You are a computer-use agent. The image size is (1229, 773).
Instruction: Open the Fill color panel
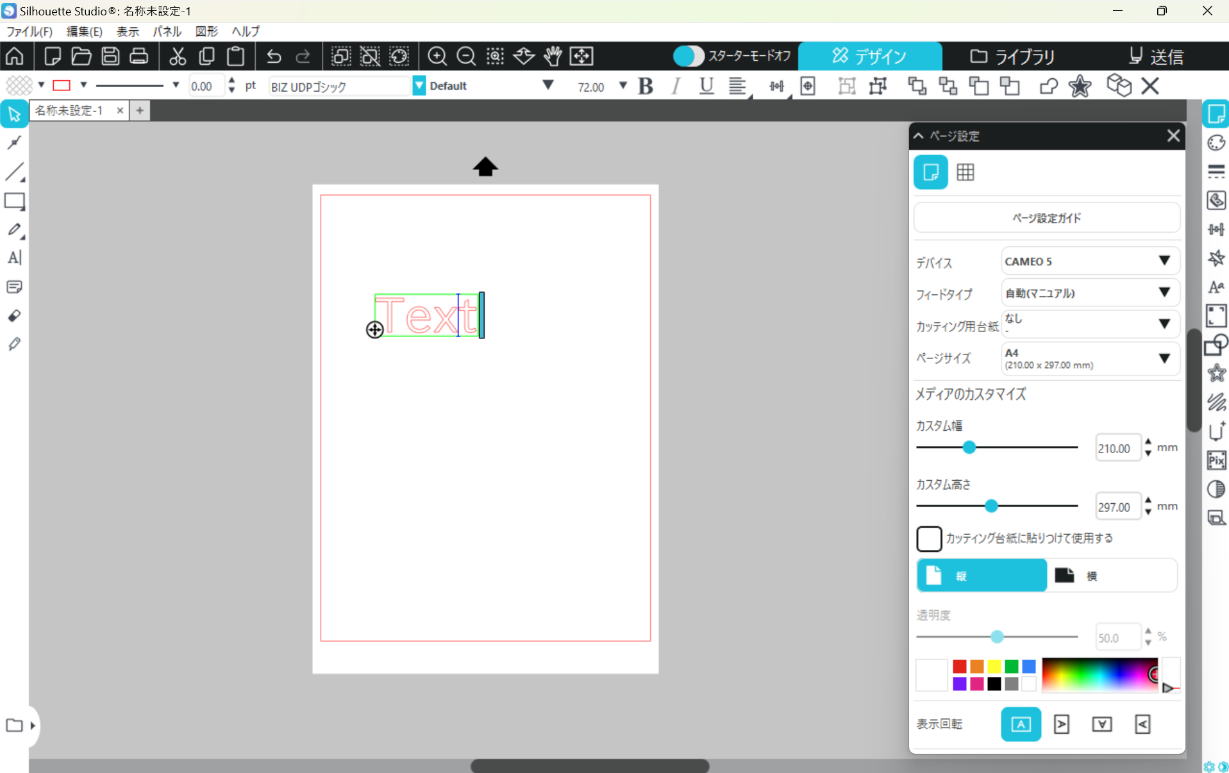click(1216, 142)
